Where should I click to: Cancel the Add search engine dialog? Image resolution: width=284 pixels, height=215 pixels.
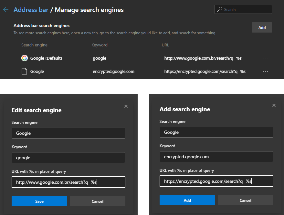click(246, 200)
